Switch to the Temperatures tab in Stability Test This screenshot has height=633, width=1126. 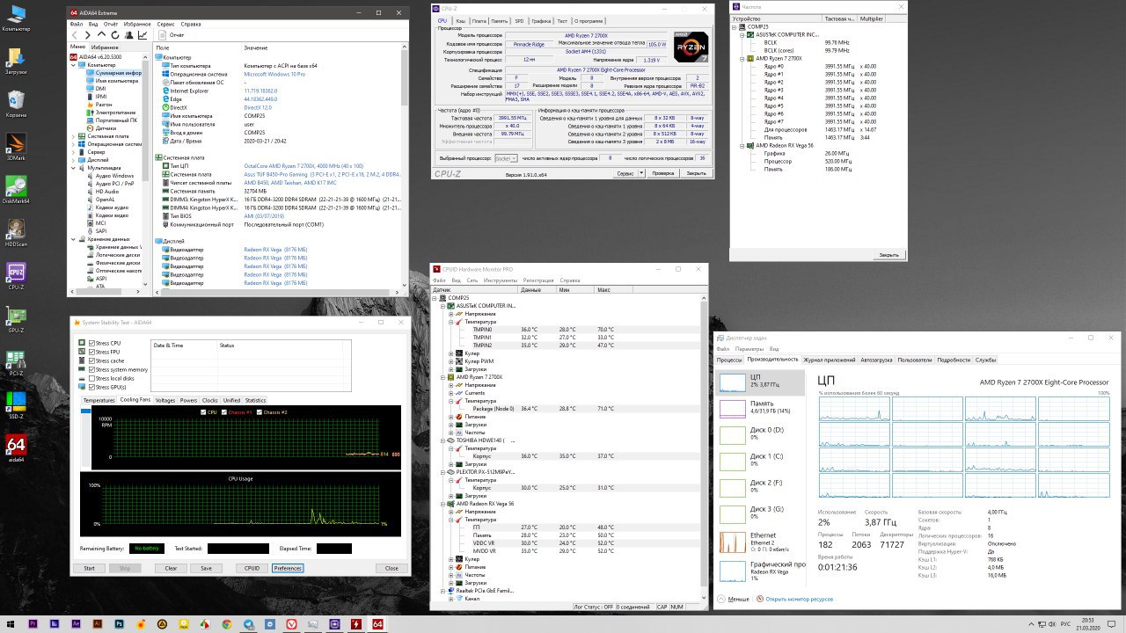point(99,400)
